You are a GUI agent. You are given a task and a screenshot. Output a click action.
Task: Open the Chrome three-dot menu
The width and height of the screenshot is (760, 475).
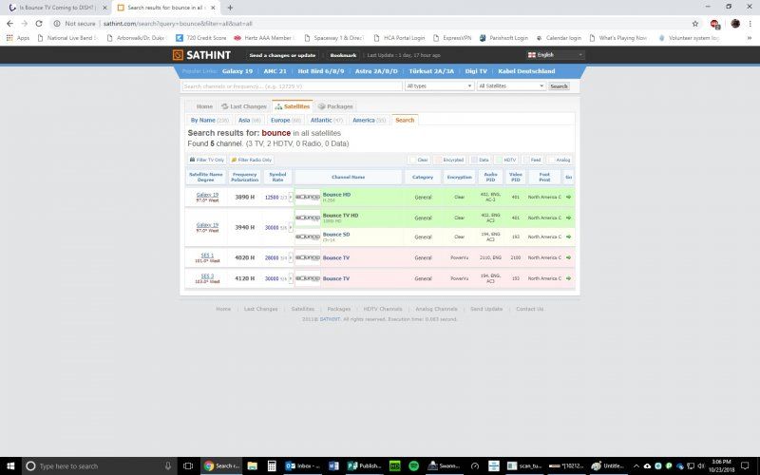point(750,23)
